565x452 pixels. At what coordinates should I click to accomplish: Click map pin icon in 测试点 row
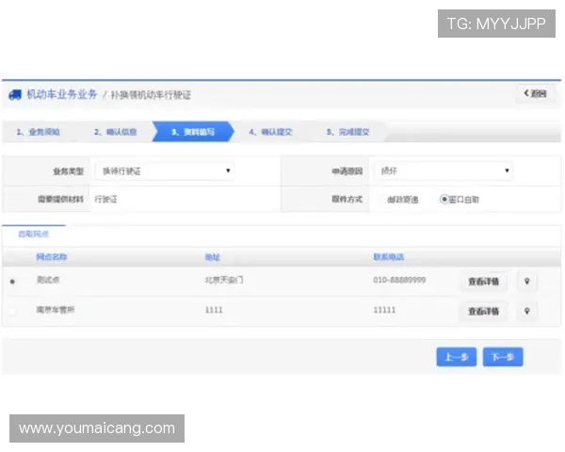tap(527, 282)
